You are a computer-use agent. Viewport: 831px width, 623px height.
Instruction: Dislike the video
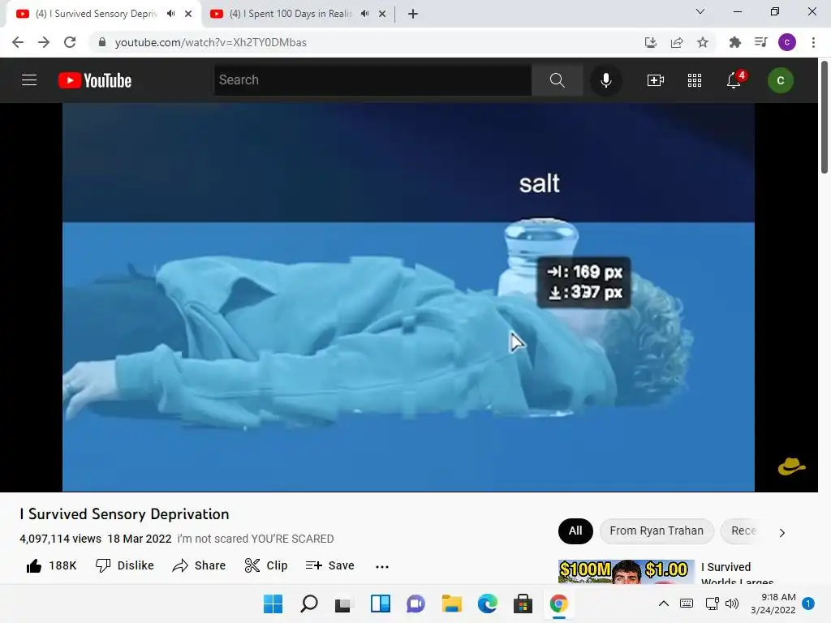[x=124, y=565]
